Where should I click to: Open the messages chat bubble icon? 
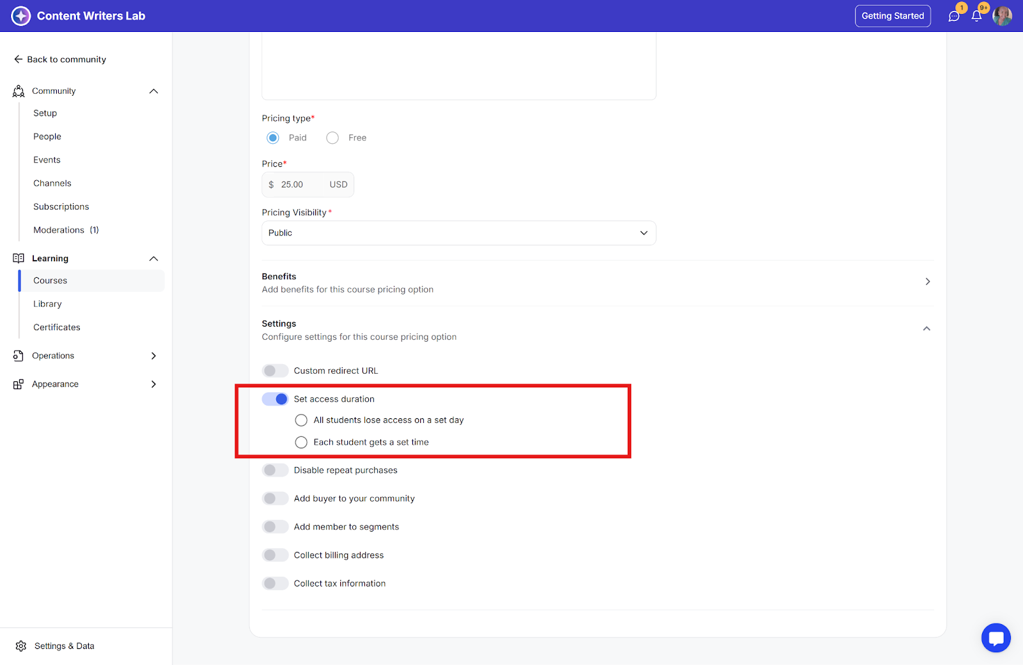tap(954, 16)
